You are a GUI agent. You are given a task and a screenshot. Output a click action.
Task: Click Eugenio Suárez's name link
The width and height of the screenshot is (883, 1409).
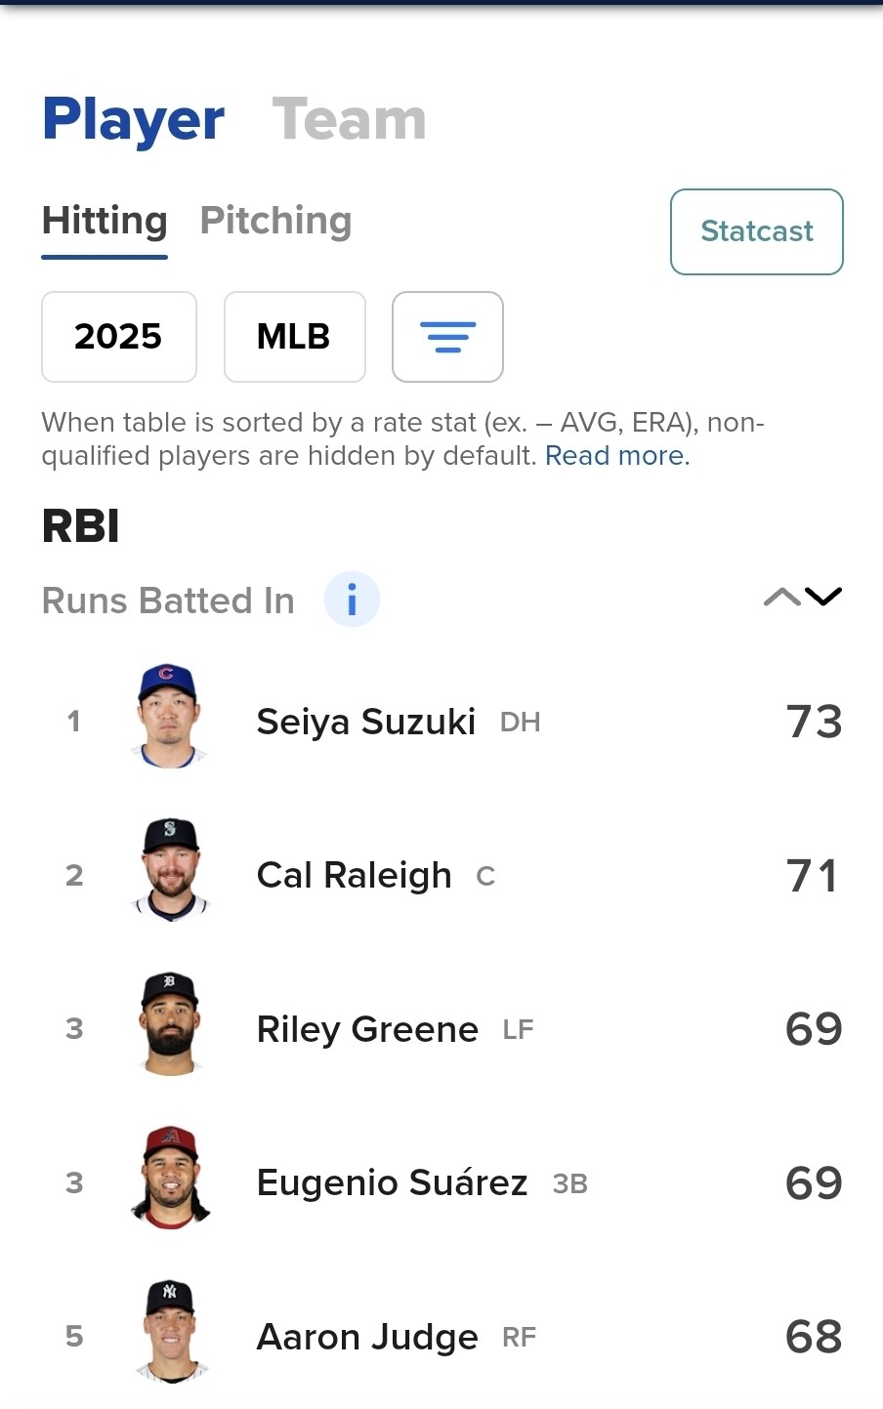point(392,1182)
